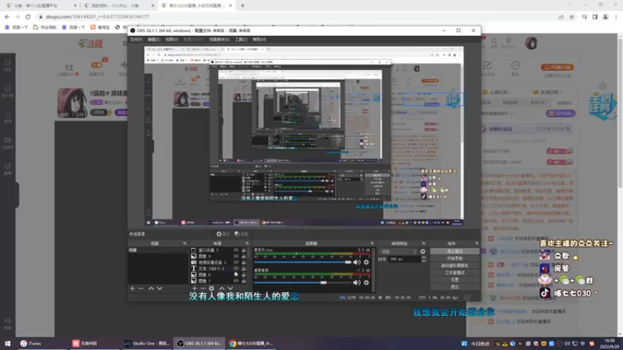Toggle visibility of 图像 9 source

click(236, 257)
